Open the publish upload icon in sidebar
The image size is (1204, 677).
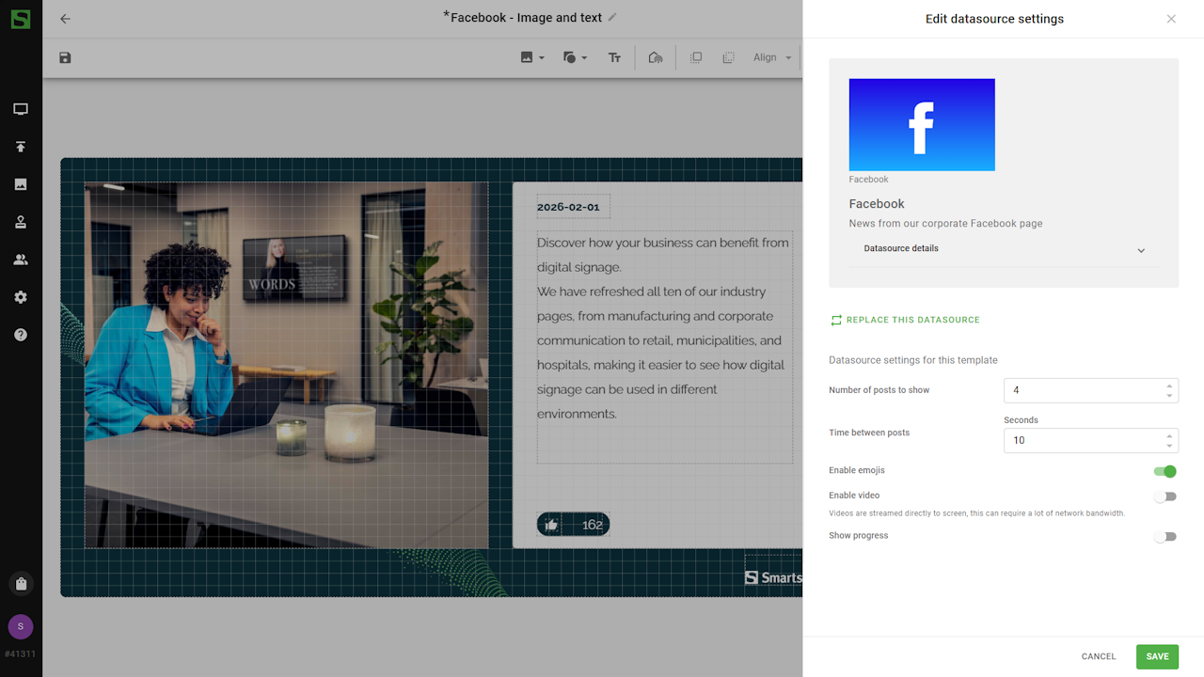pyautogui.click(x=21, y=147)
